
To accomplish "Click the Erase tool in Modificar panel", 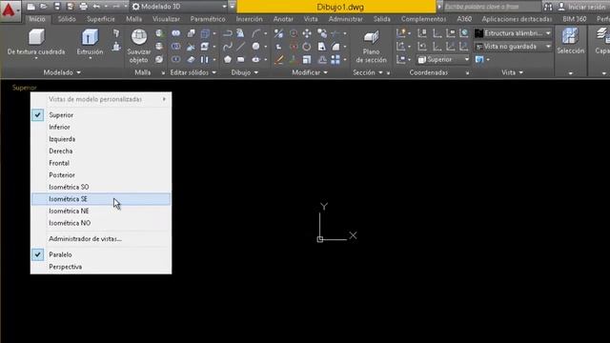I will coord(279,59).
